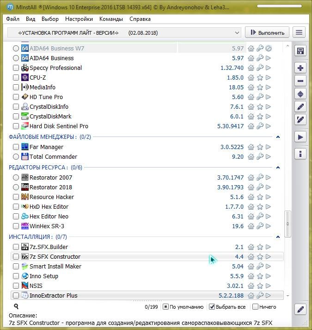Click the pencil-with-checkbox icon in sidebar
Image resolution: width=312 pixels, height=330 pixels.
click(300, 120)
